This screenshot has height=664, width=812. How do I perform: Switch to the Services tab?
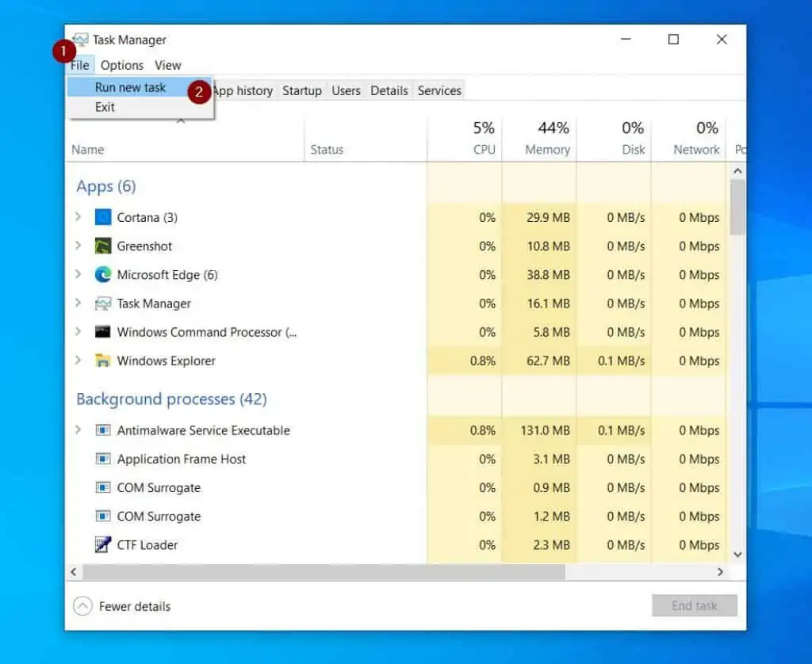tap(439, 90)
